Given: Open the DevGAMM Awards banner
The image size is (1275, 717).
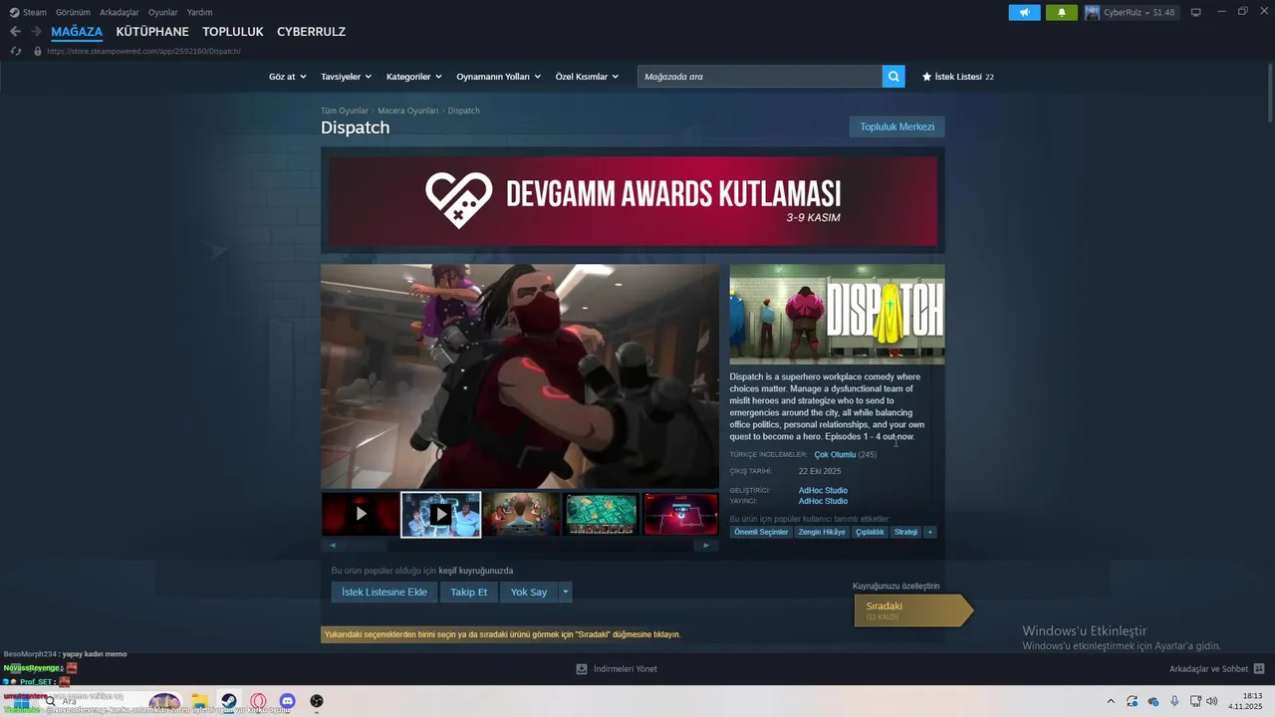Looking at the screenshot, I should [633, 200].
